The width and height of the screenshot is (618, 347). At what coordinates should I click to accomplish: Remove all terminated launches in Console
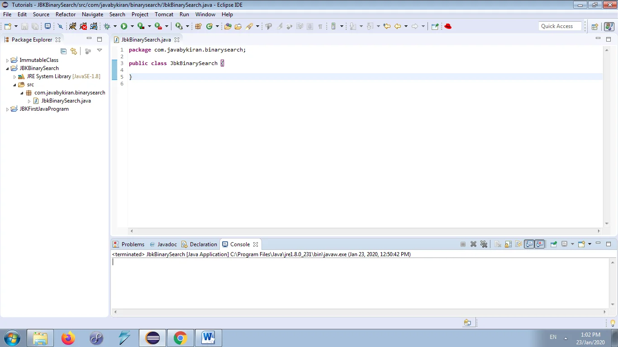click(484, 244)
